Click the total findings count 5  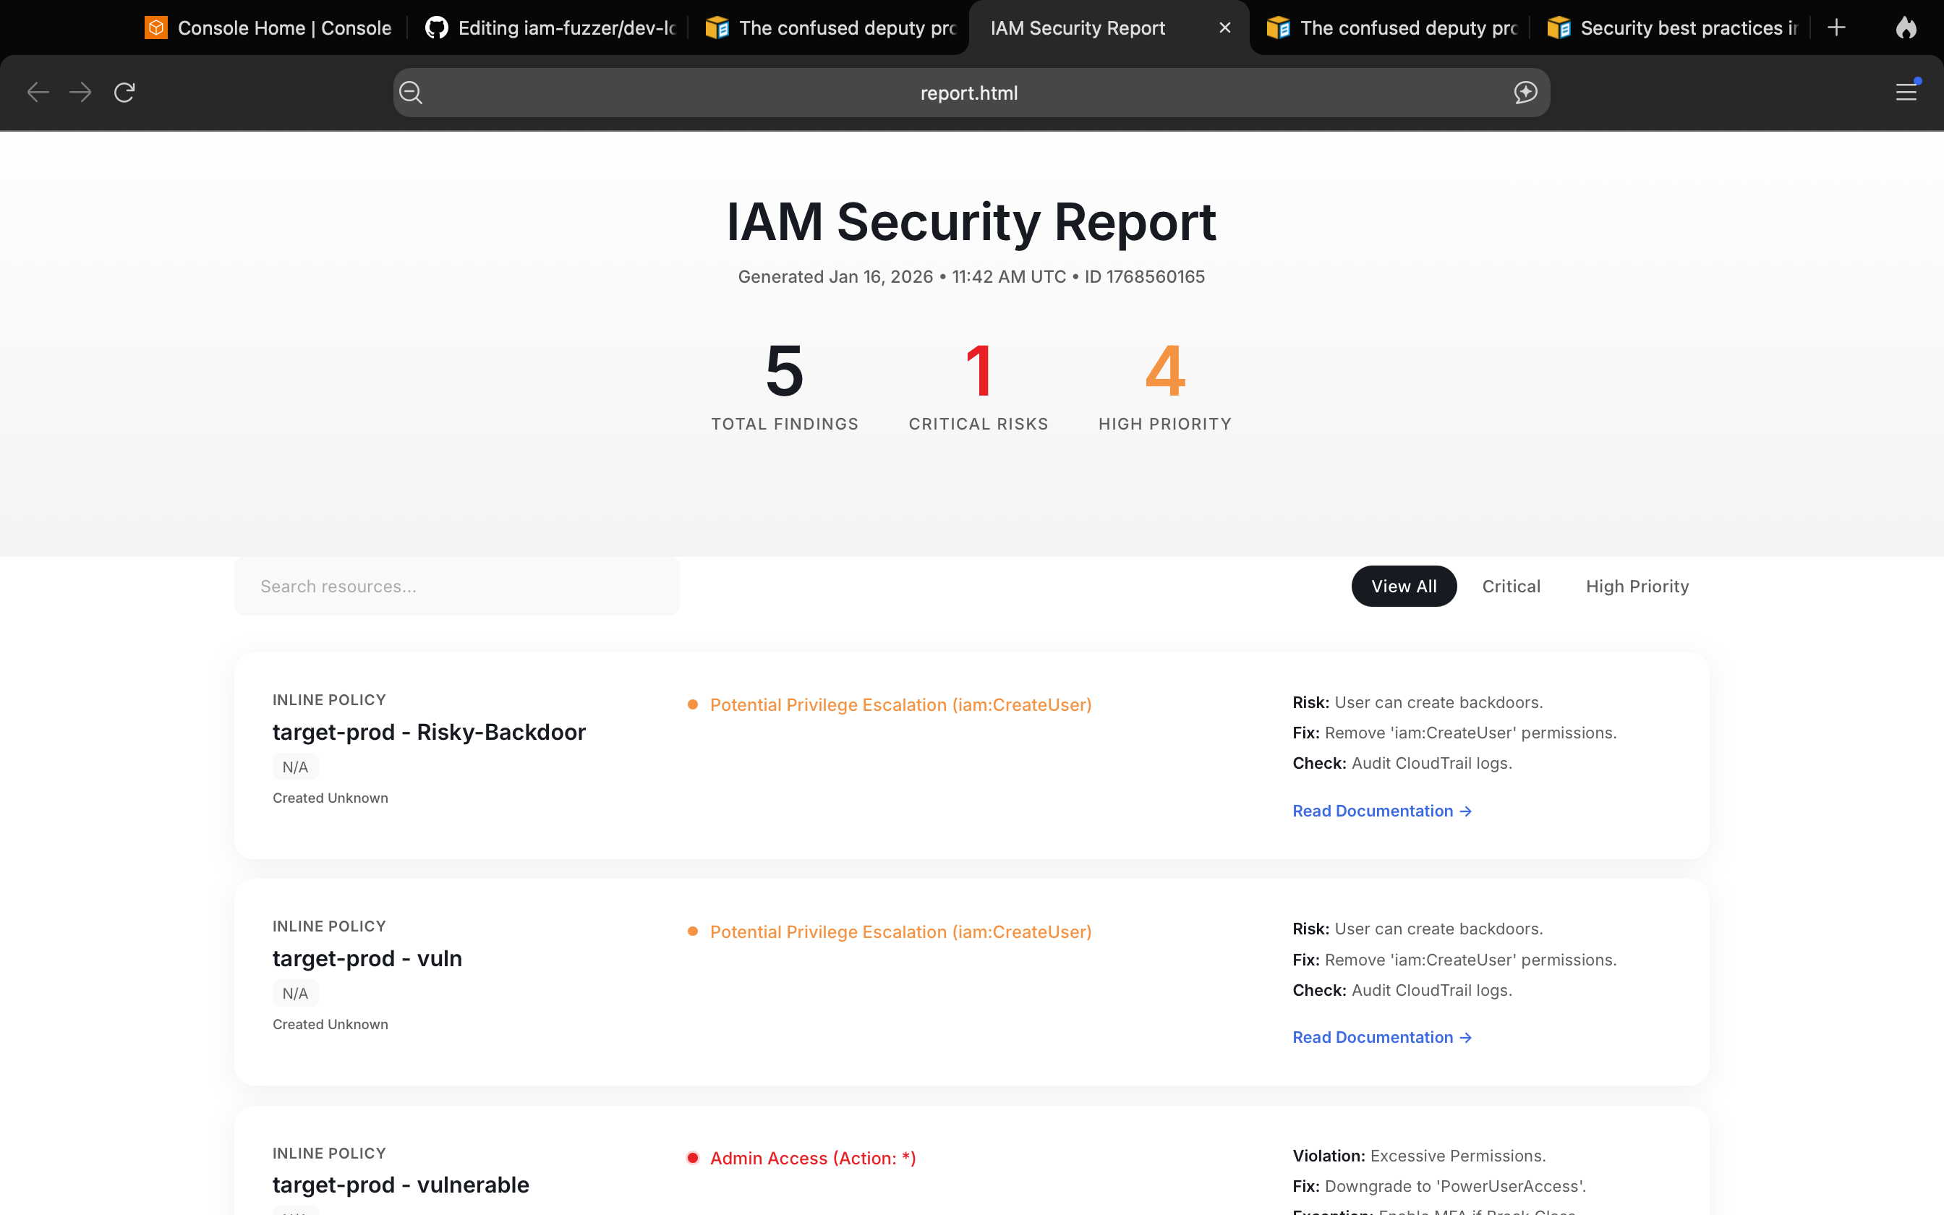pyautogui.click(x=785, y=371)
